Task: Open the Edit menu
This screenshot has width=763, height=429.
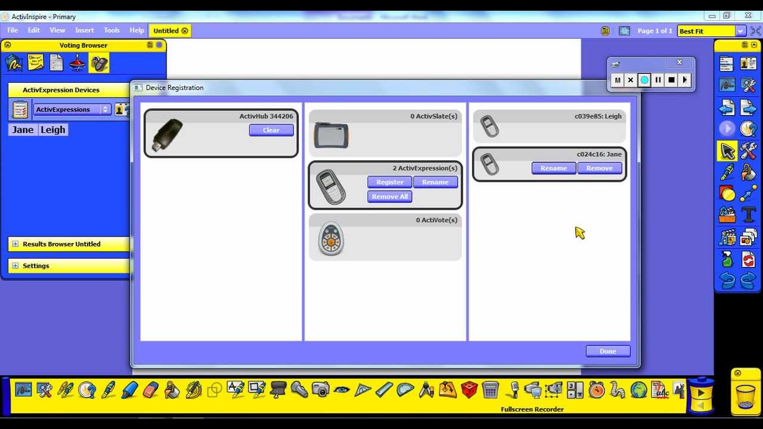Action: pos(33,30)
